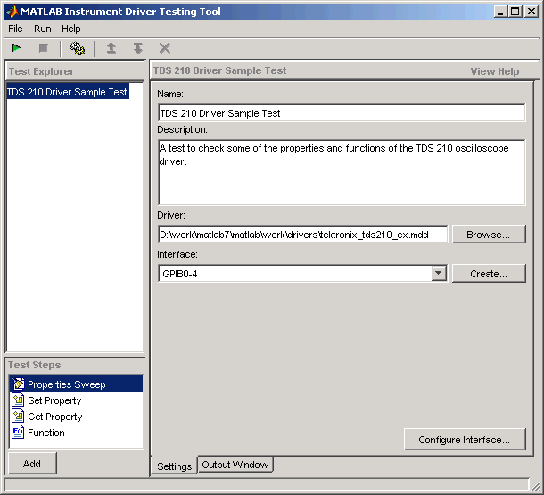Viewport: 544px width, 495px height.
Task: Click the Function step icon
Action: click(18, 433)
